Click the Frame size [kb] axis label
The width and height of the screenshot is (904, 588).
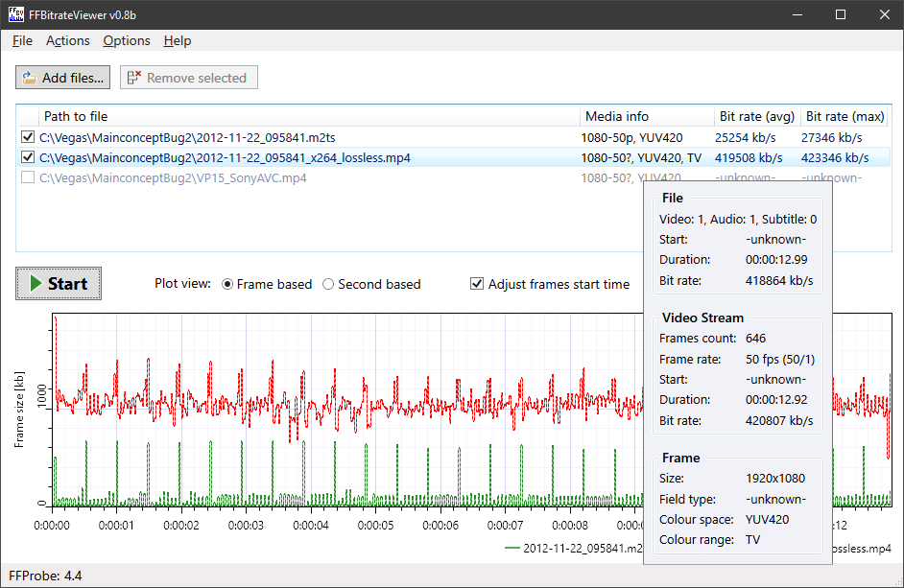[x=19, y=410]
